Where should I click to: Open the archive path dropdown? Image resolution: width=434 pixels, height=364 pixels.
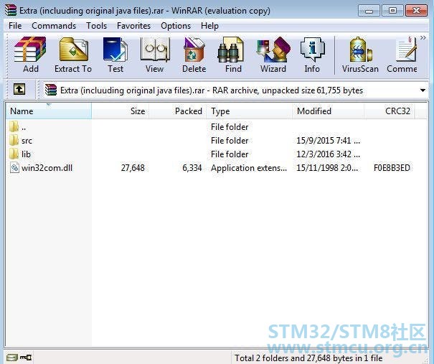pos(423,90)
